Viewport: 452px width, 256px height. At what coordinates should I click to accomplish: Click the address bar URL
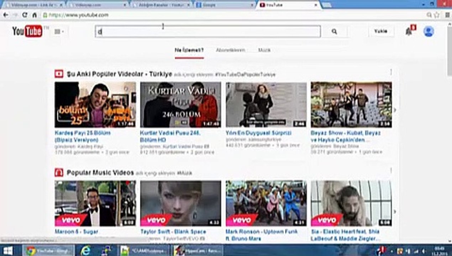(79, 15)
